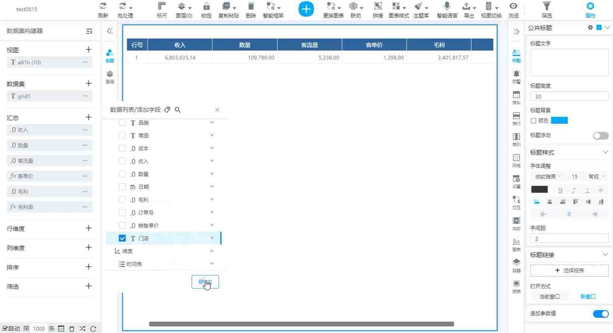
Task: Open the 表行 table row panel
Action: click(x=517, y=119)
